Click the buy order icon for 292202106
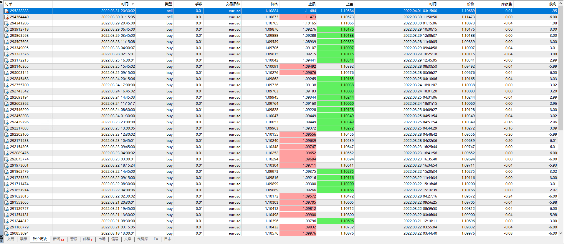Image resolution: width=564 pixels, height=244 pixels. click(x=6, y=135)
